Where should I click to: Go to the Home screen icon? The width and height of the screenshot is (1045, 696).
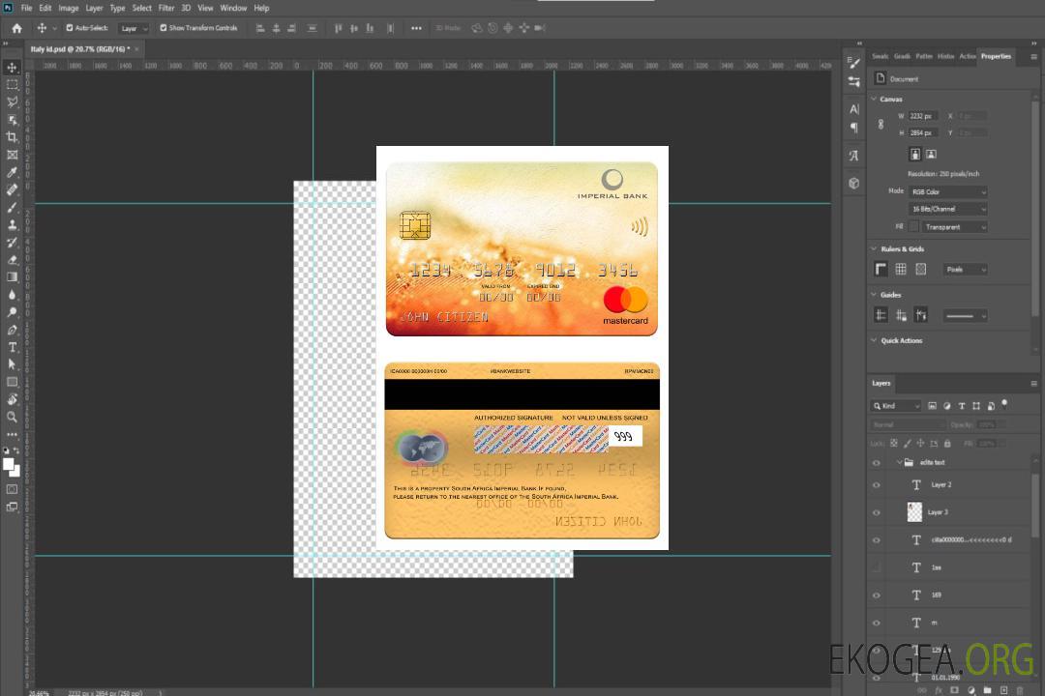point(16,28)
